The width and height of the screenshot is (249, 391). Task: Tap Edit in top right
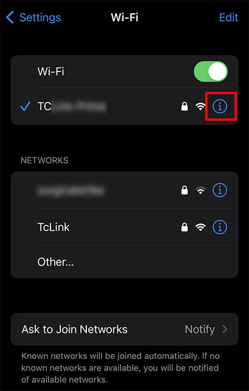point(229,18)
